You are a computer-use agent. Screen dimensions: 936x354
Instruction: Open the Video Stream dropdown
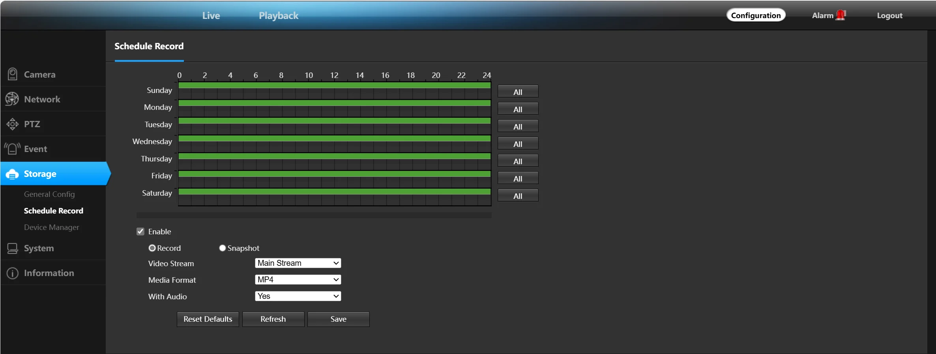(x=298, y=263)
